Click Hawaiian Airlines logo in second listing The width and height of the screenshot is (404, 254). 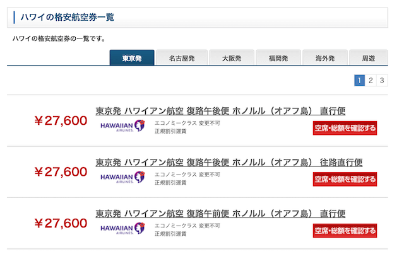tap(122, 177)
